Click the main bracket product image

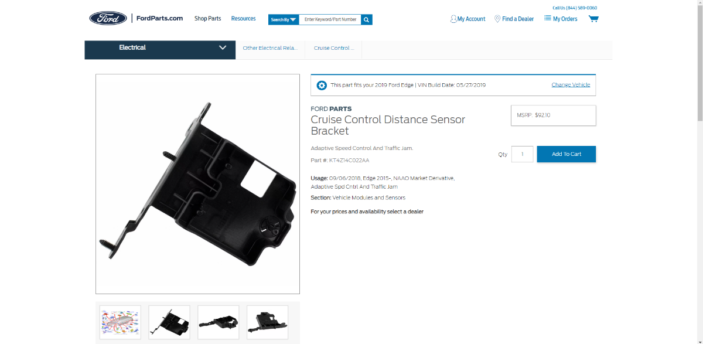[x=197, y=184]
